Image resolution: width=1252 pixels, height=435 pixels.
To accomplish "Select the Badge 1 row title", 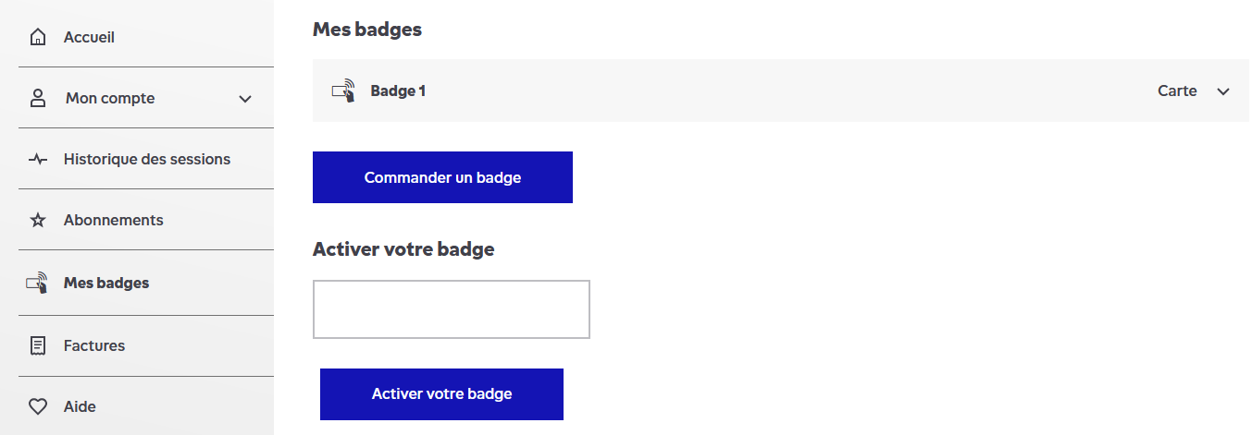I will tap(398, 91).
